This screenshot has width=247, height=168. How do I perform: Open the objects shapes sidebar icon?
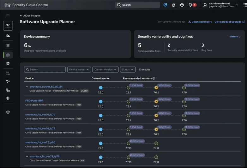click(x=8, y=81)
